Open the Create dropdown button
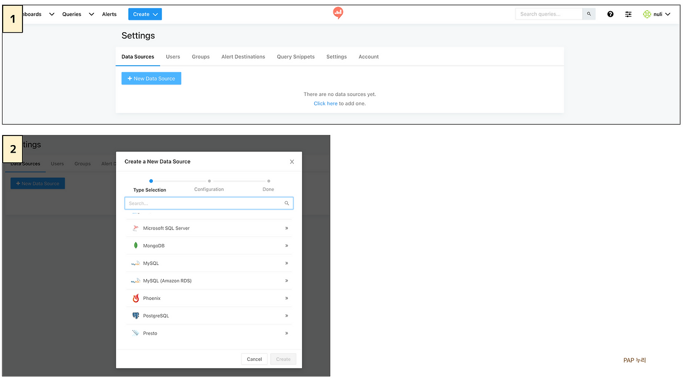Viewport: 685px width, 378px height. pos(145,14)
